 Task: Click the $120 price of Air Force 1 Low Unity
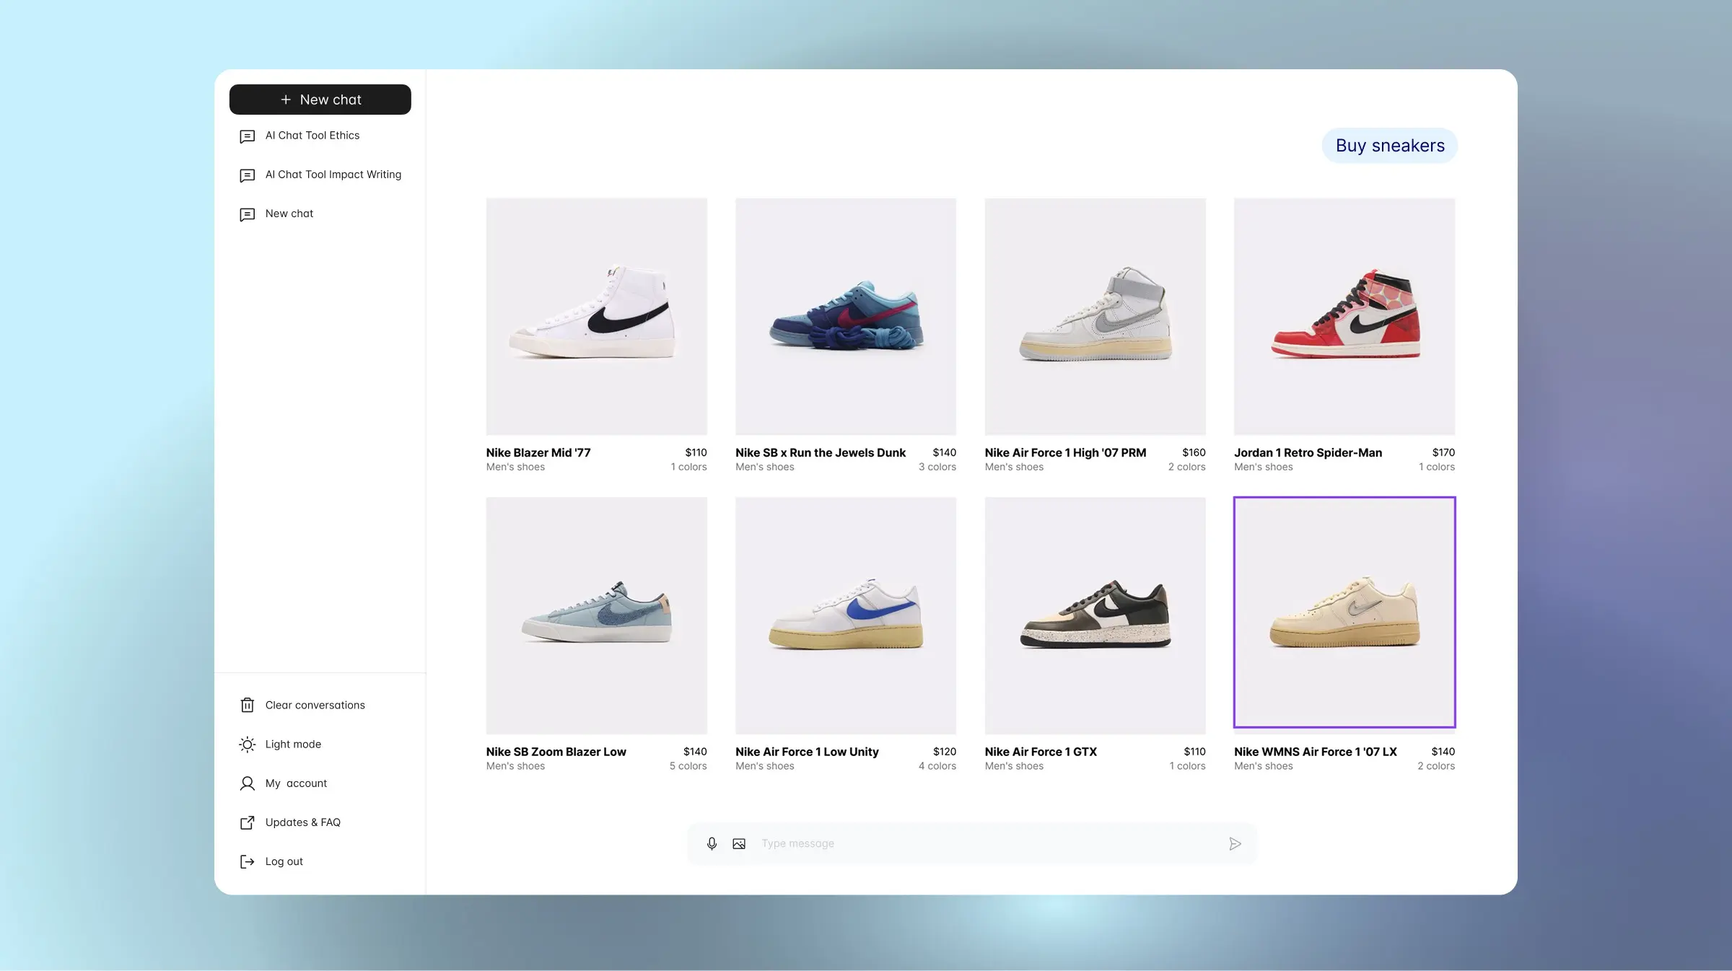tap(945, 752)
